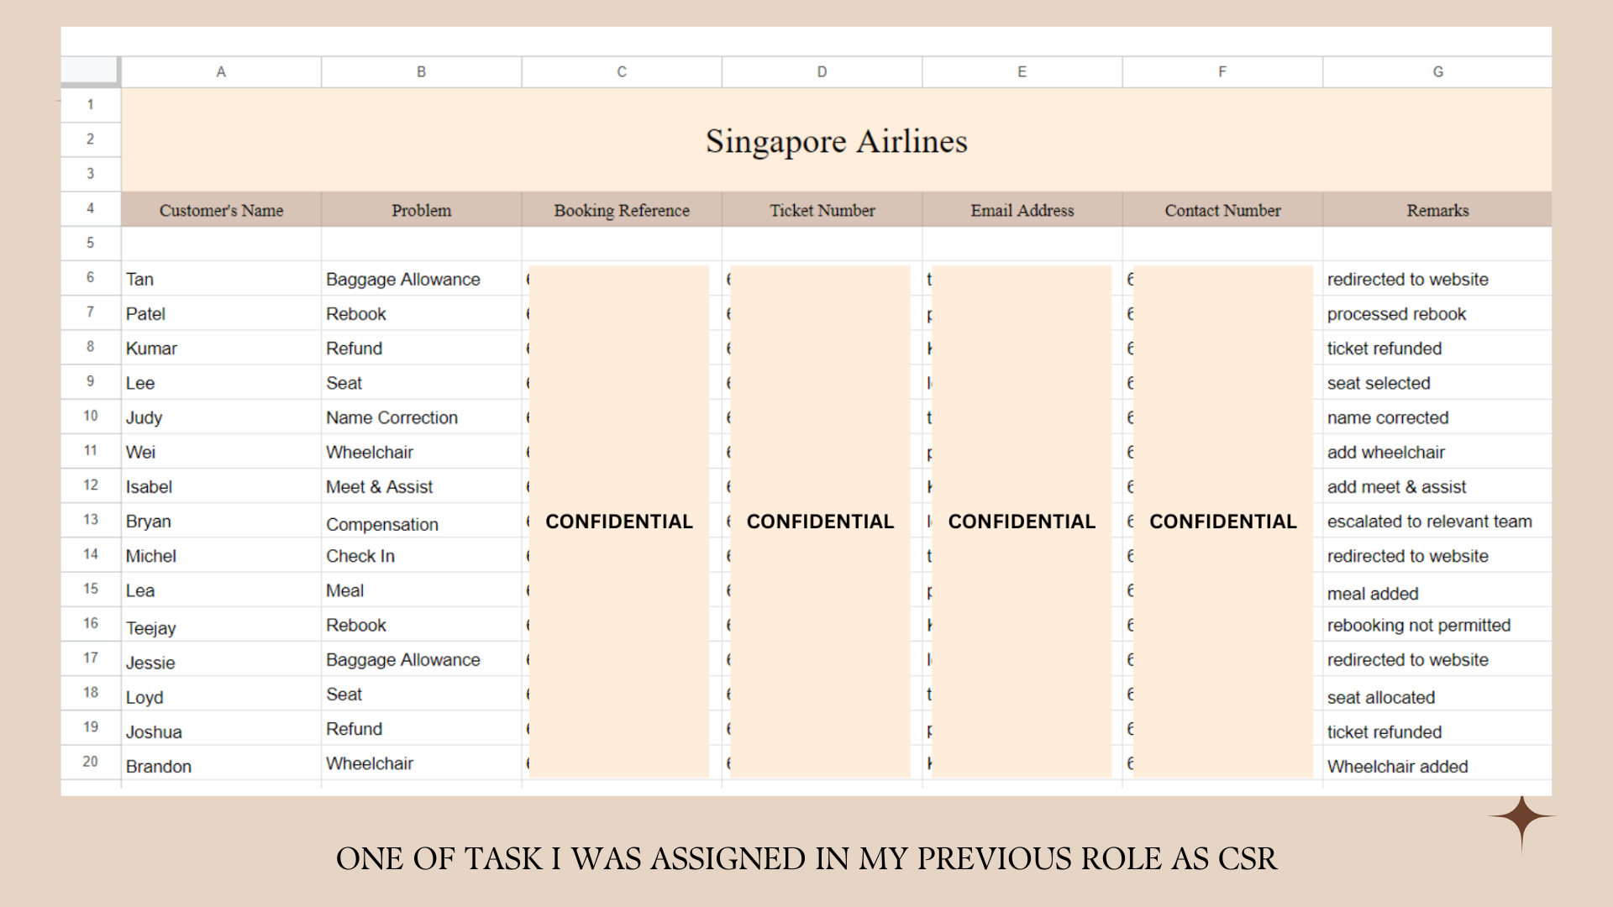This screenshot has height=907, width=1613.
Task: Select column G header
Action: pos(1437,72)
